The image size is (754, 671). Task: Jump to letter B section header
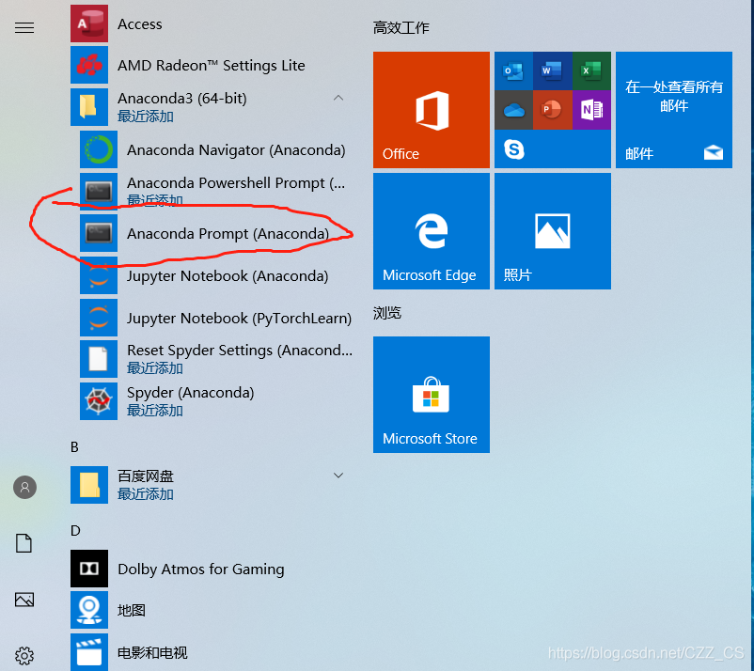point(74,447)
